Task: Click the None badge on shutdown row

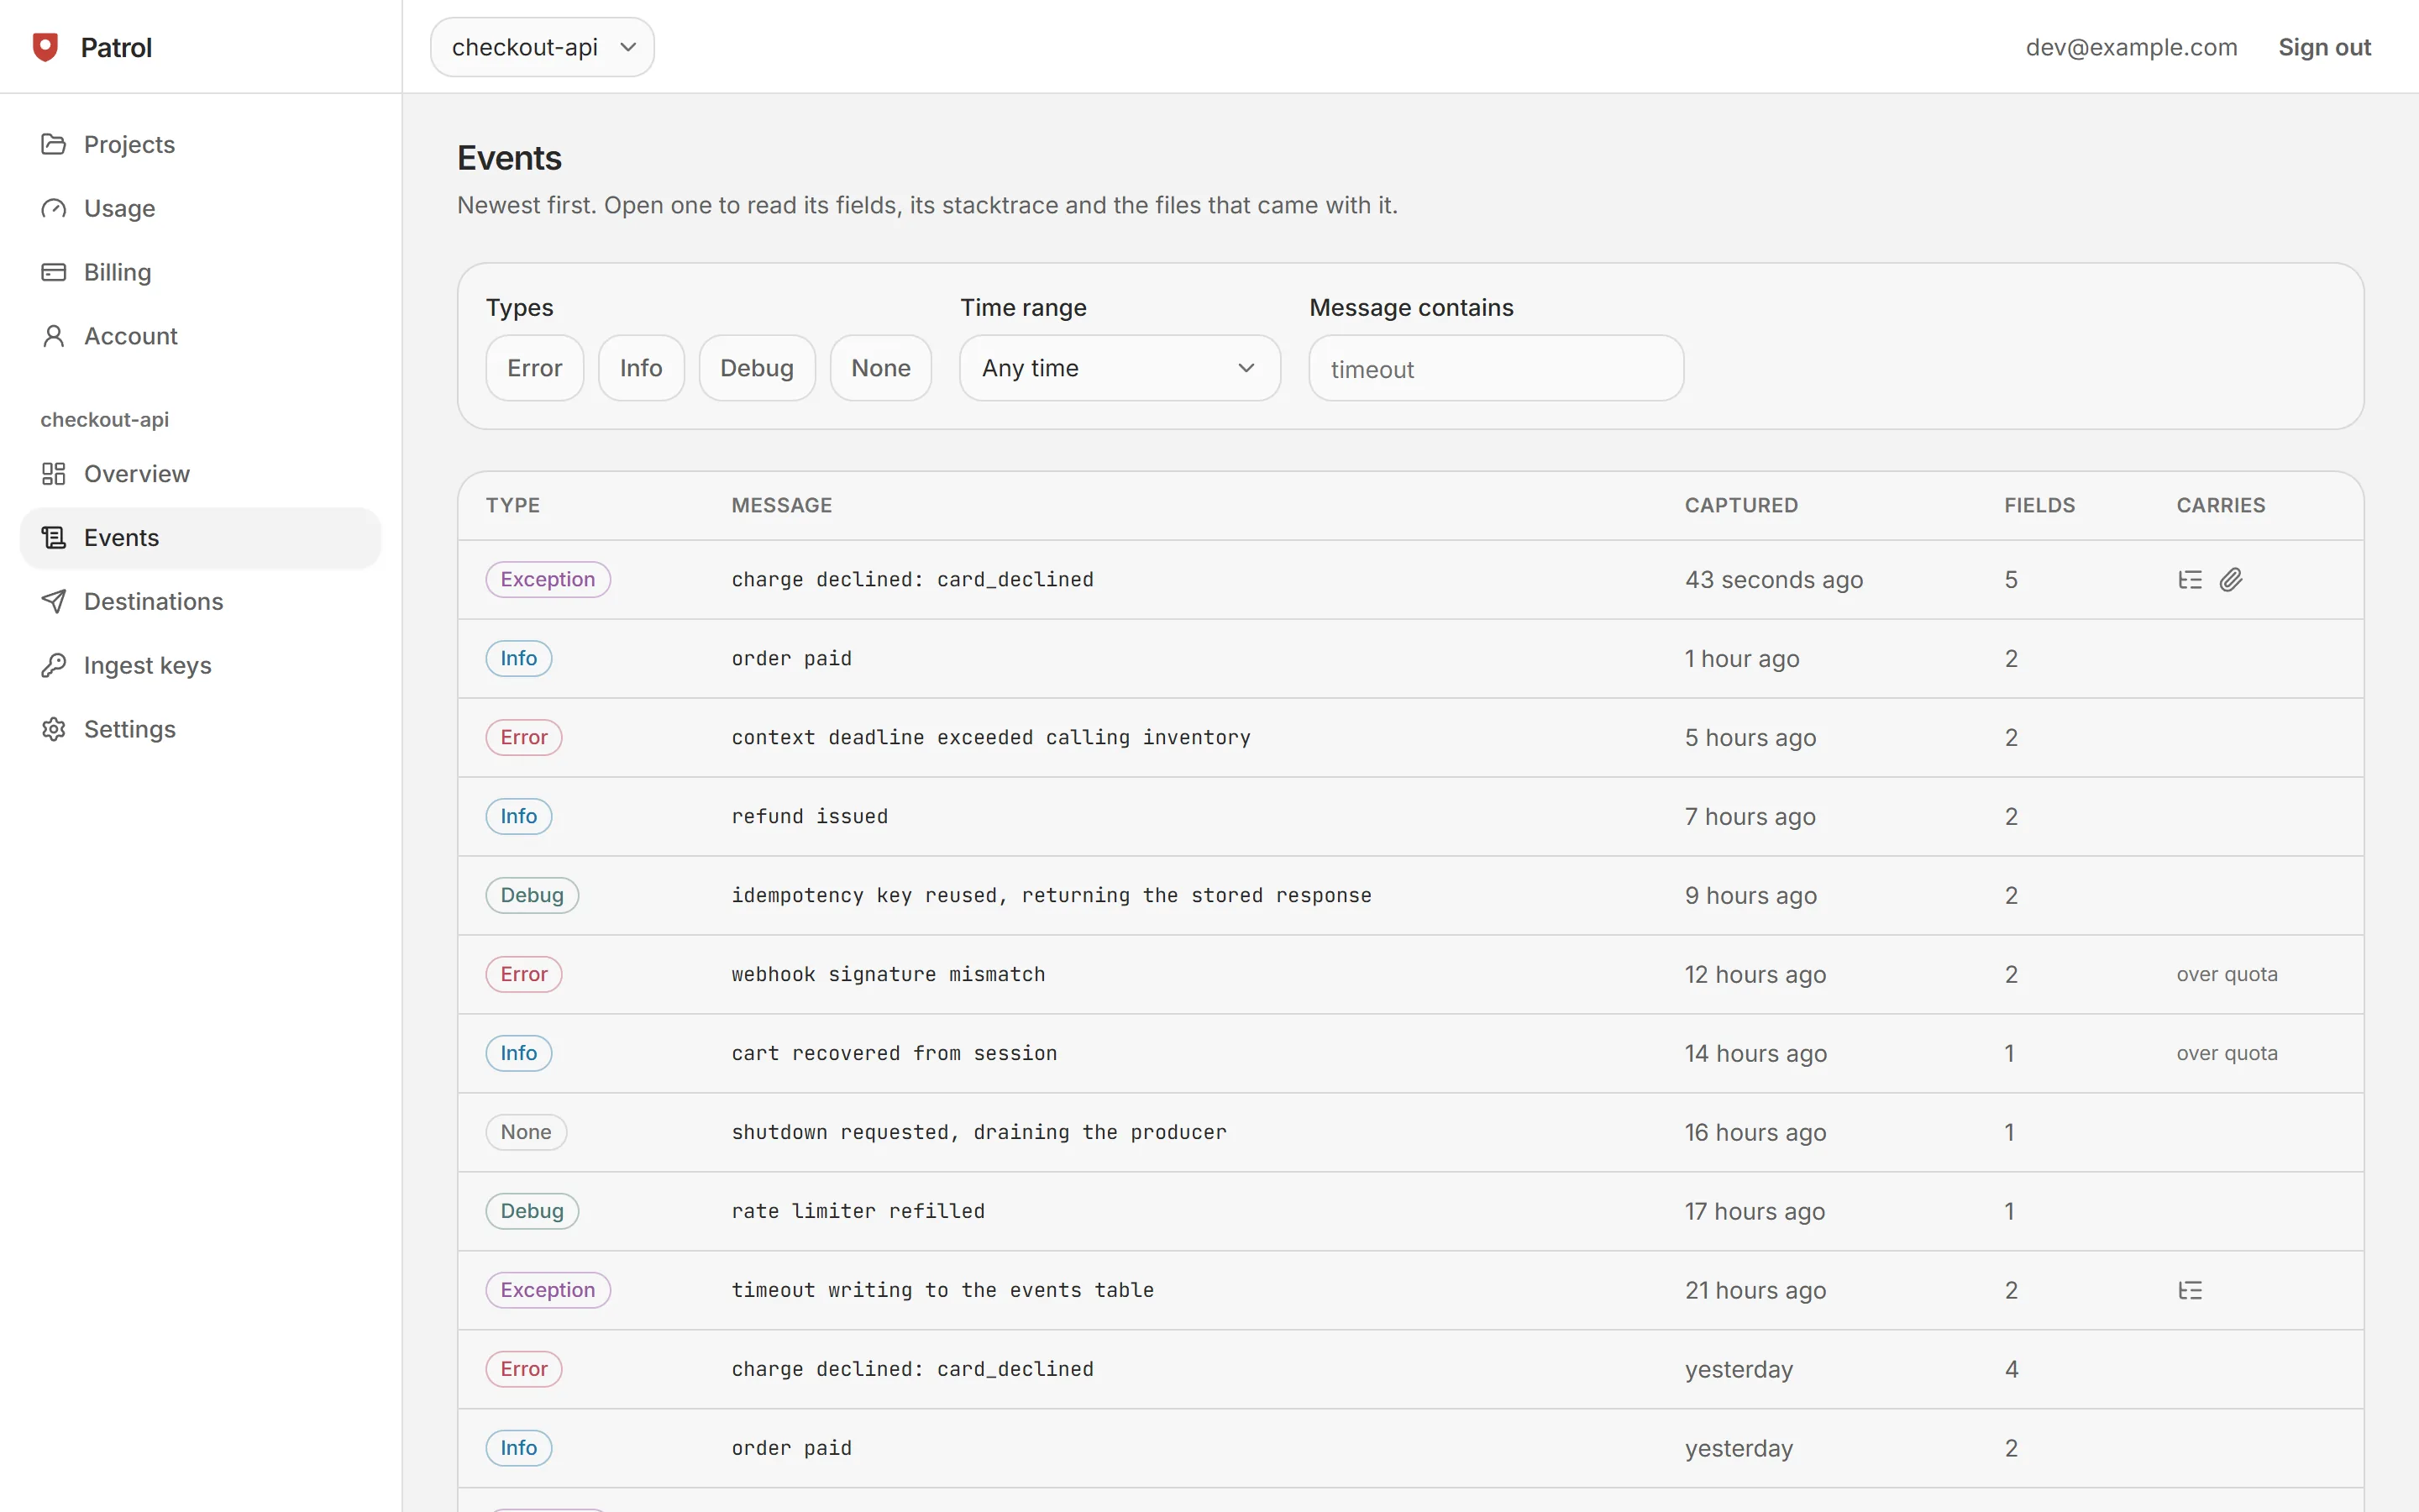Action: point(526,1132)
